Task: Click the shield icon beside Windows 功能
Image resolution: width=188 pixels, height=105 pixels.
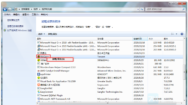Action: (5, 30)
